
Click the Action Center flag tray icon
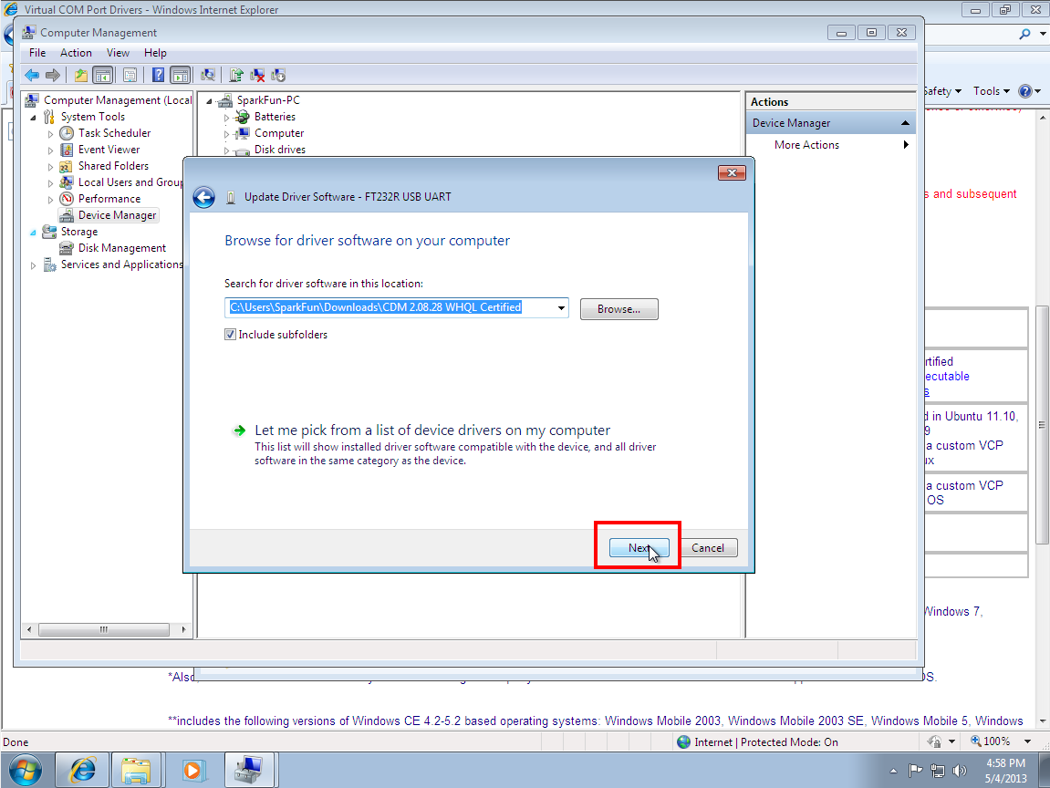pos(915,771)
